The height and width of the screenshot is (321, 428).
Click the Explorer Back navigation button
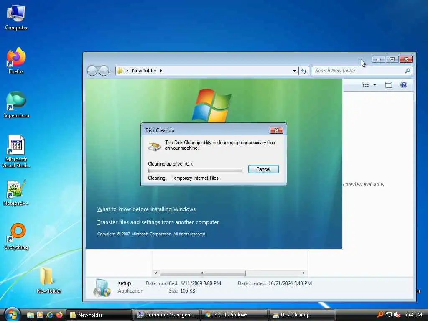point(92,71)
